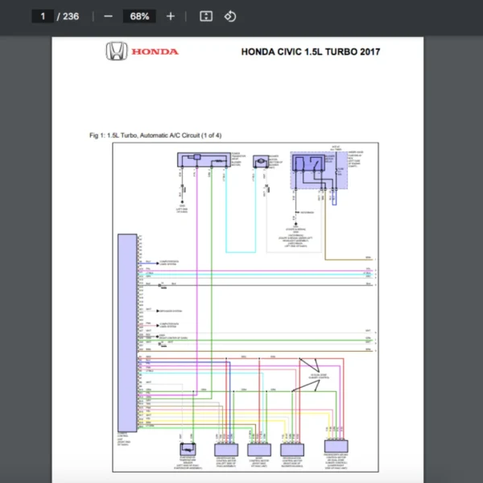Image resolution: width=483 pixels, height=483 pixels.
Task: Click the 68% zoom level field
Action: pos(139,16)
